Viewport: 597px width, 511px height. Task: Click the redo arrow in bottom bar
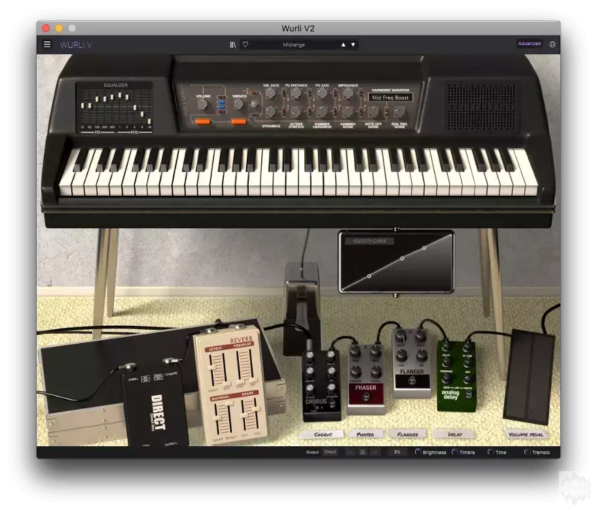point(375,452)
